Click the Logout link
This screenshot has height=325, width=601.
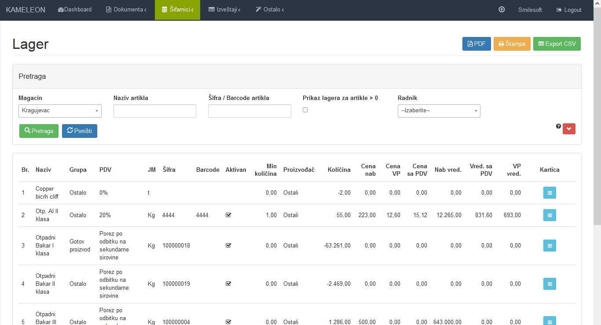click(569, 10)
